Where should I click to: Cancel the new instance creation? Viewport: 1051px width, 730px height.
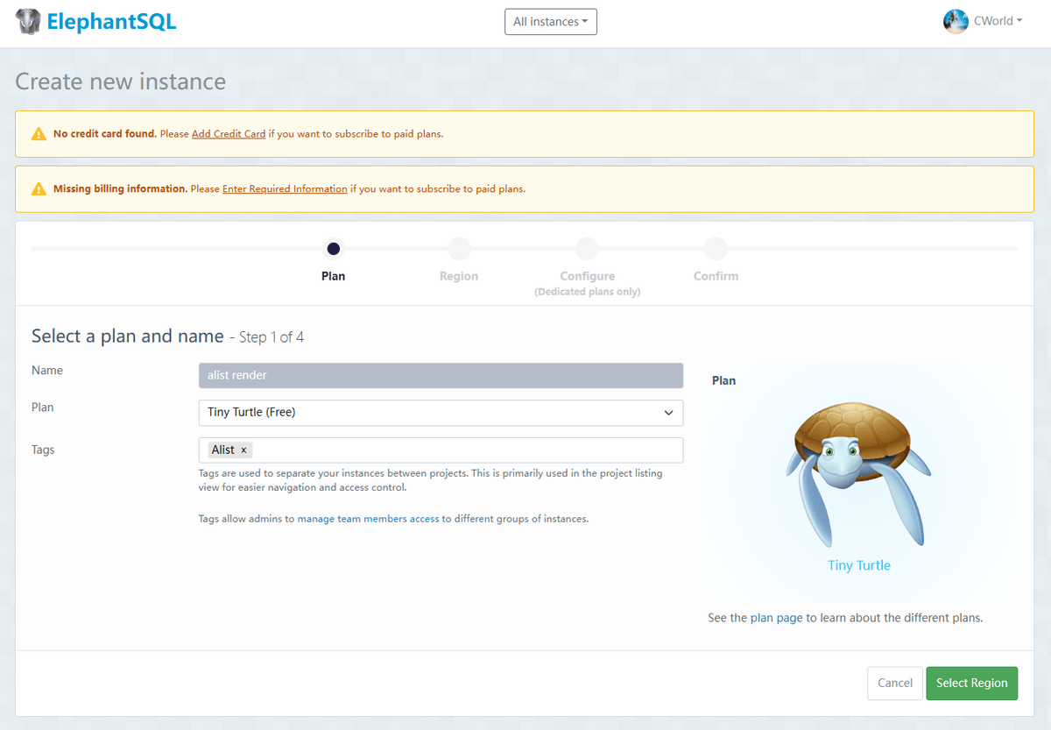click(894, 684)
